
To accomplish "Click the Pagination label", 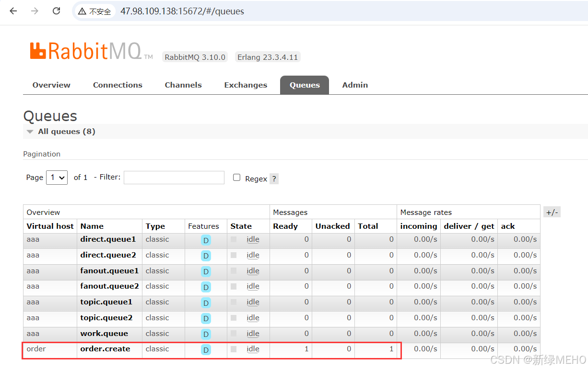I will point(42,154).
